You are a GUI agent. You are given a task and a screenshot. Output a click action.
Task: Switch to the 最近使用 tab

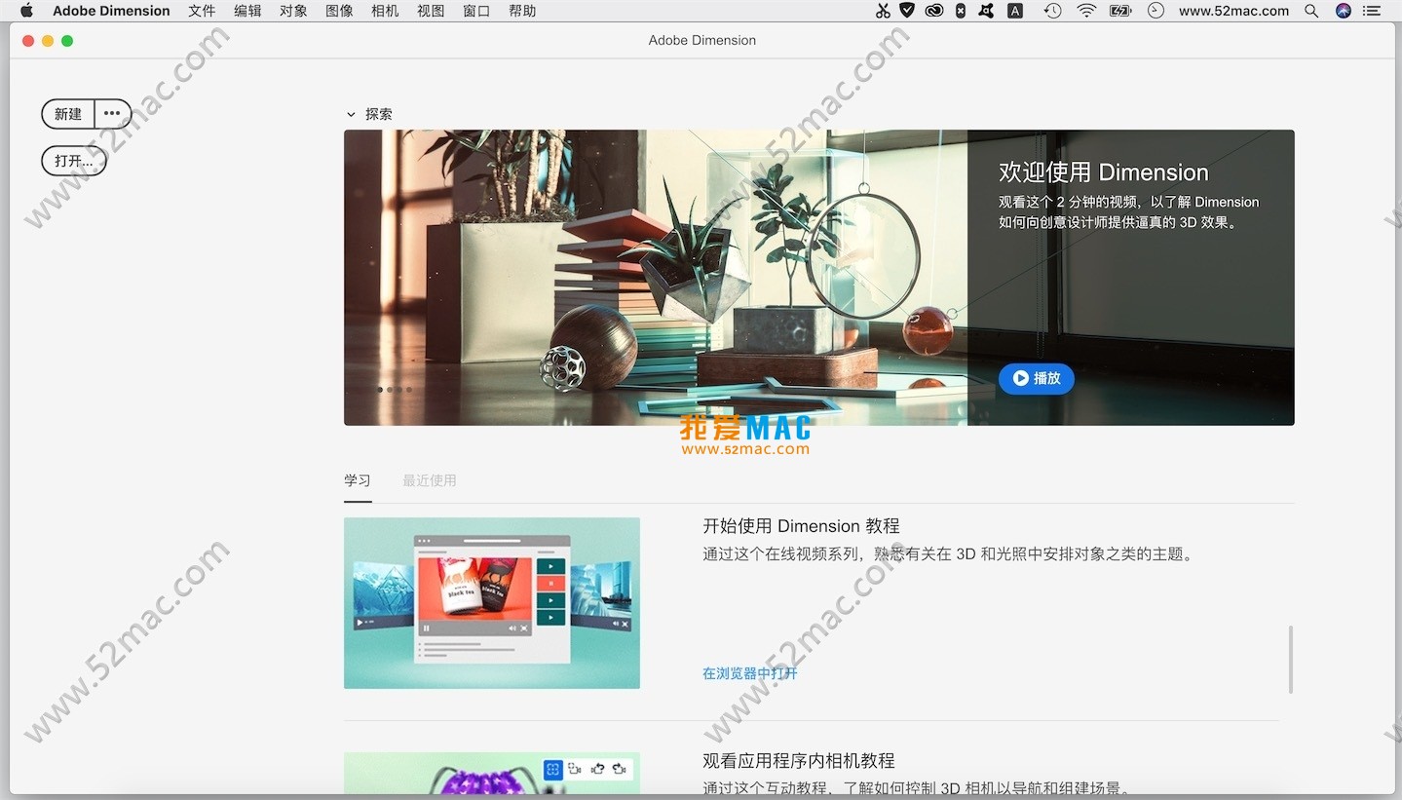coord(430,480)
